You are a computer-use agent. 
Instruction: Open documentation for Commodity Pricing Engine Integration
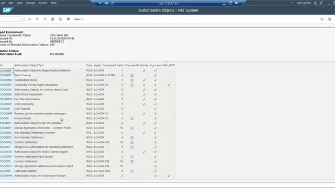132,85
